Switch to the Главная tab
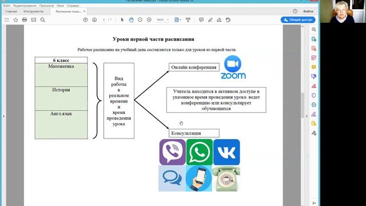The height and width of the screenshot is (206, 366). [x=11, y=11]
